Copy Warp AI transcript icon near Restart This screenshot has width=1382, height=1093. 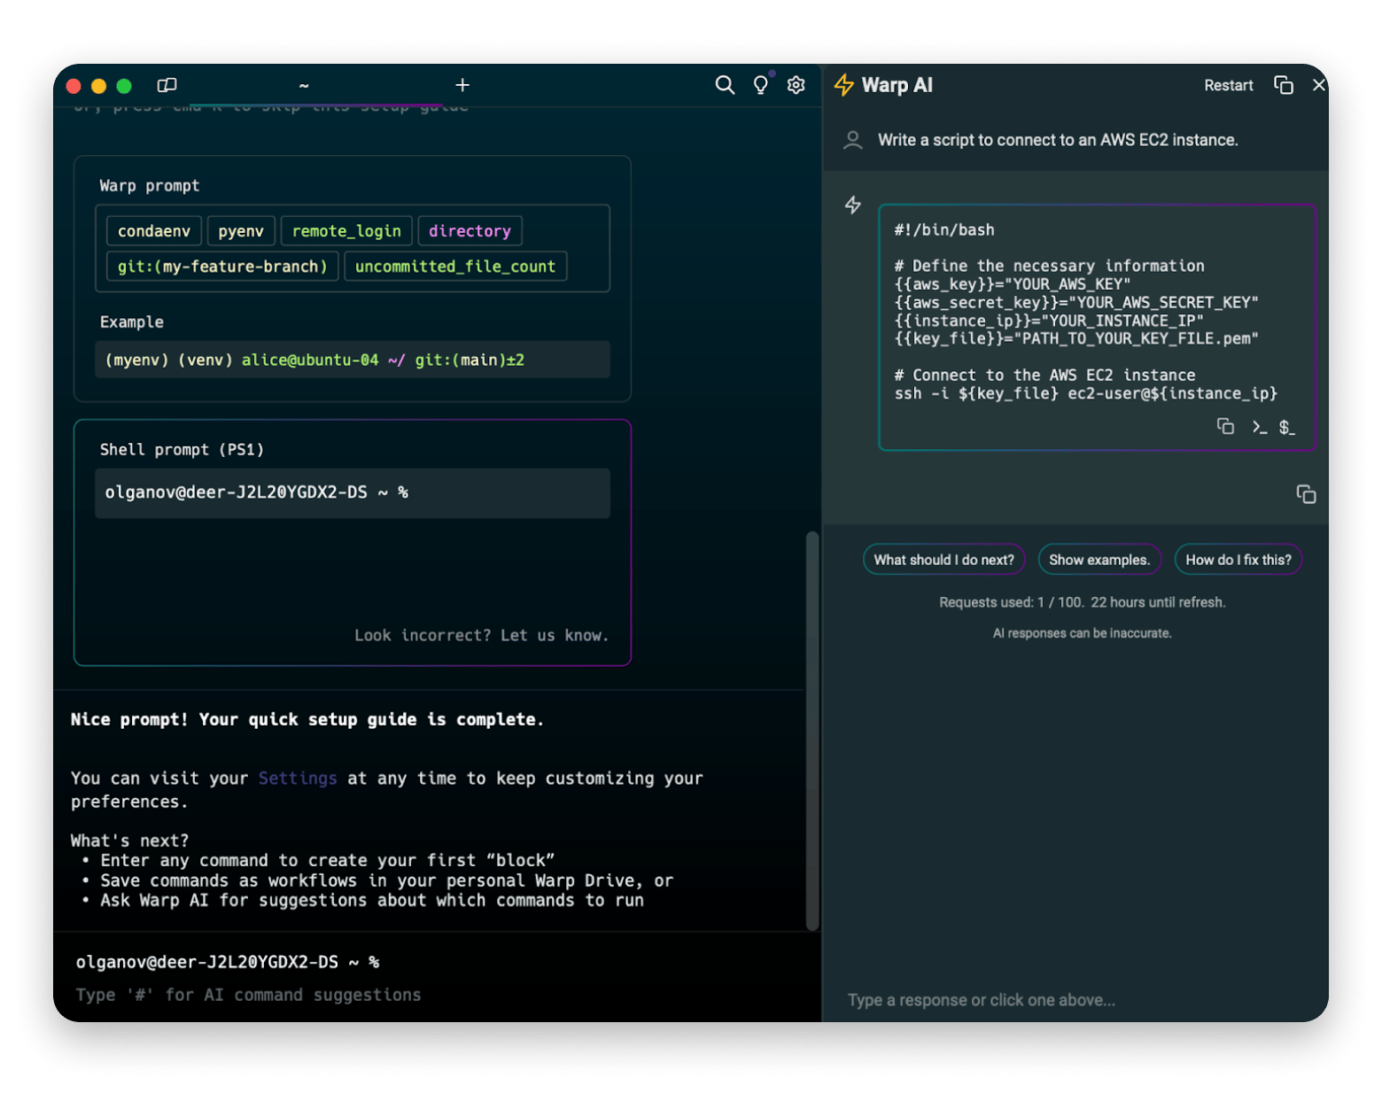1283,85
